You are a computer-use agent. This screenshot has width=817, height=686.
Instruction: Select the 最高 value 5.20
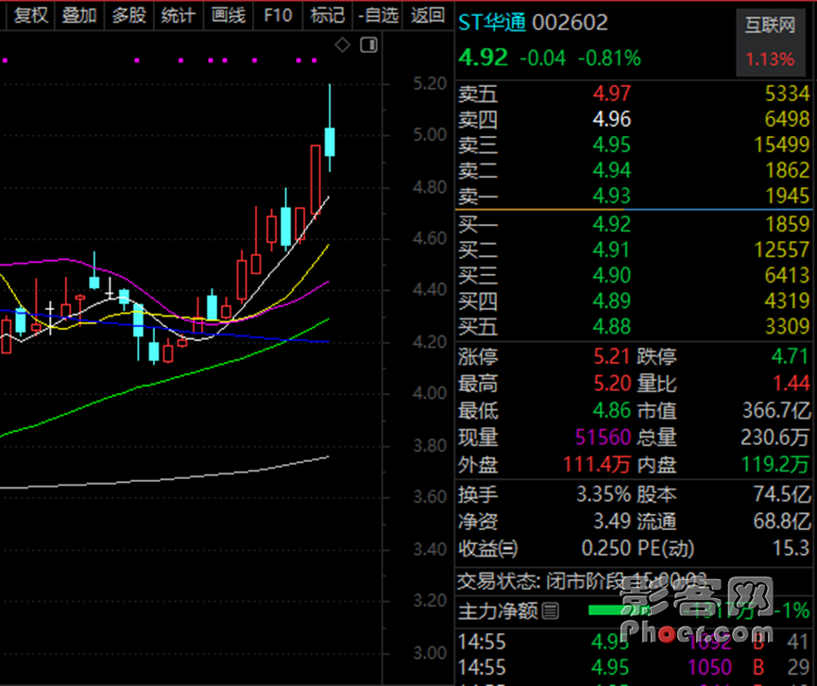point(612,384)
